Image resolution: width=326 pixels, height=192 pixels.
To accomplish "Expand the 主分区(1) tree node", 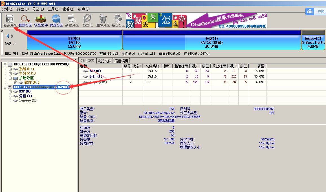I will point(10,74).
